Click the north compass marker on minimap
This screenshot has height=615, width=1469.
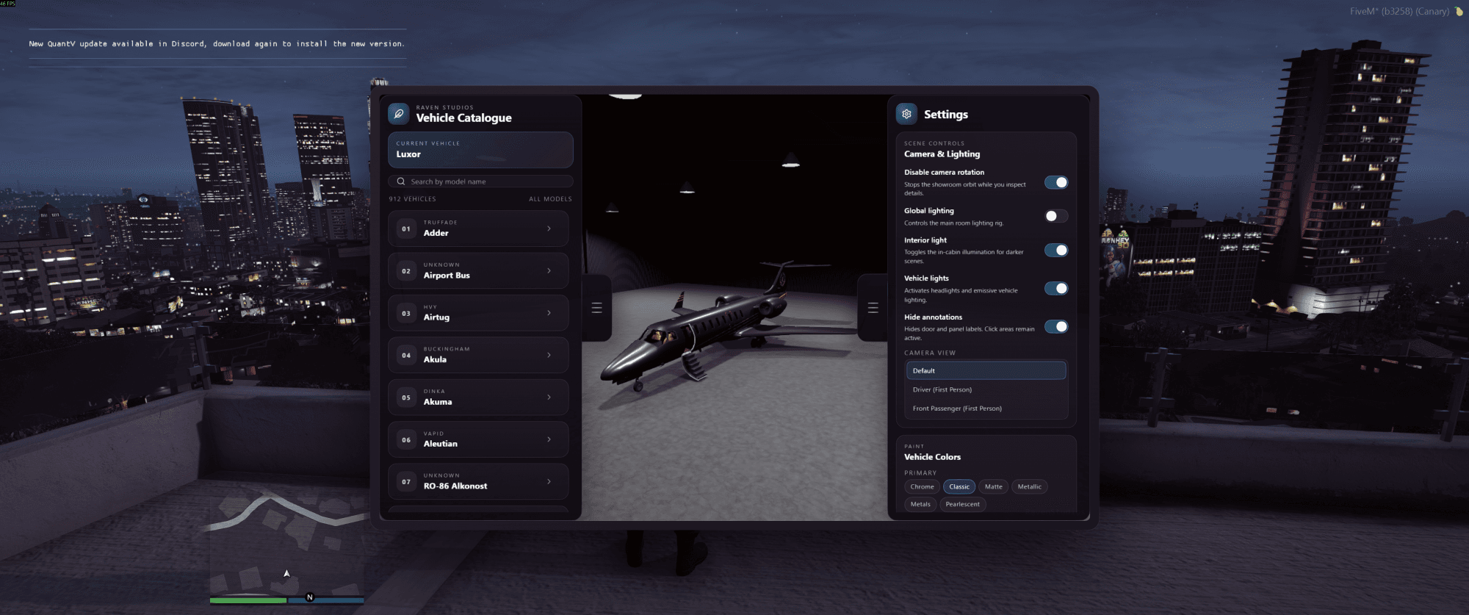click(309, 597)
